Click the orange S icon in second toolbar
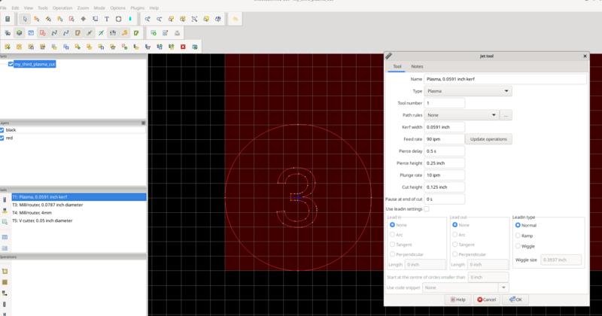This screenshot has width=602, height=316. click(x=124, y=33)
